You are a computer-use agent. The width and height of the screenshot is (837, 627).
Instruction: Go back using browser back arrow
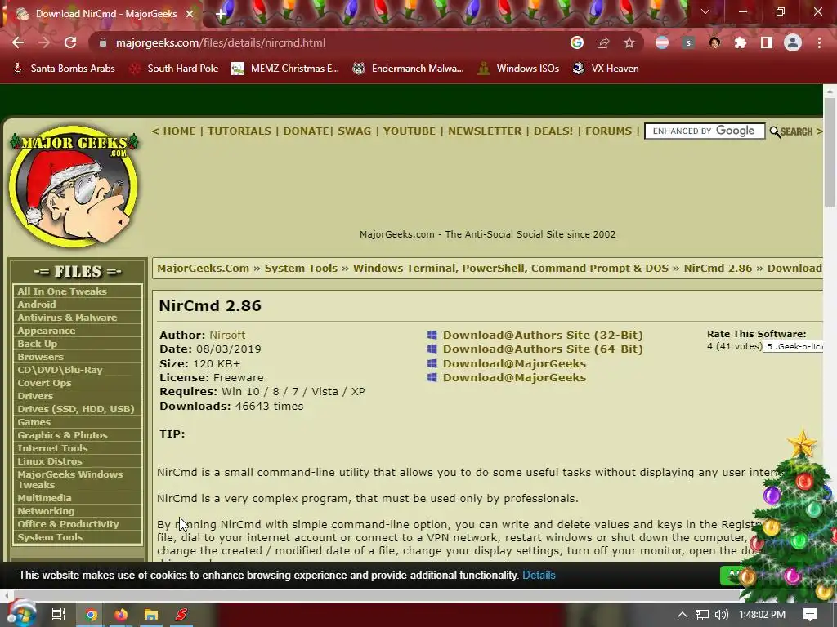tap(18, 42)
